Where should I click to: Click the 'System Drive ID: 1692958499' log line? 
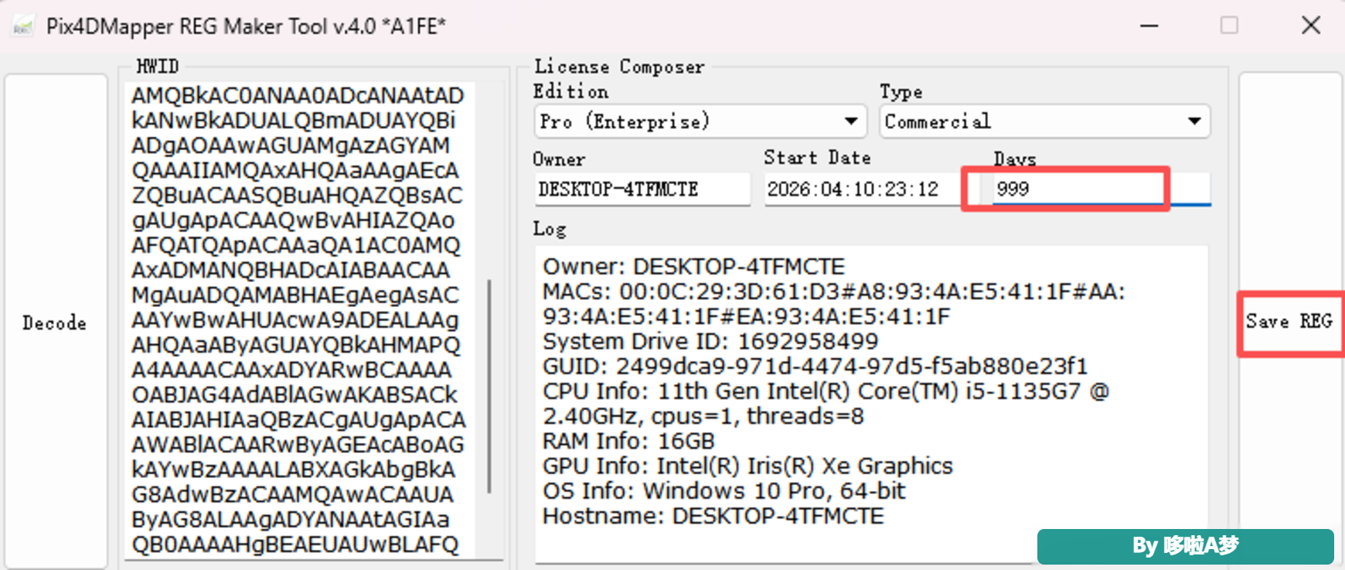[x=710, y=341]
